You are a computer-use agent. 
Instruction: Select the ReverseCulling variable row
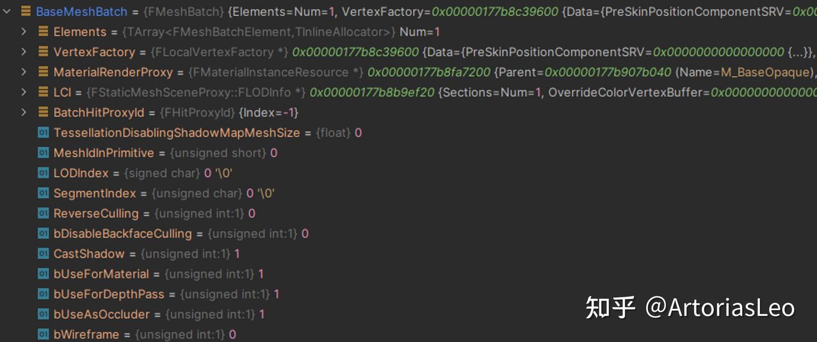tap(96, 213)
